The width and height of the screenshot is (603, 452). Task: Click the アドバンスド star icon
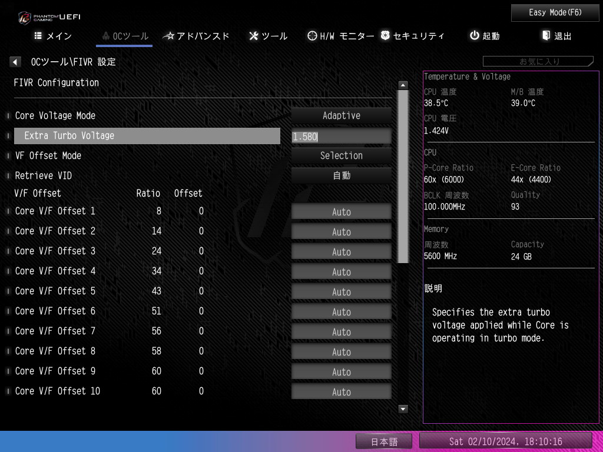(x=168, y=36)
